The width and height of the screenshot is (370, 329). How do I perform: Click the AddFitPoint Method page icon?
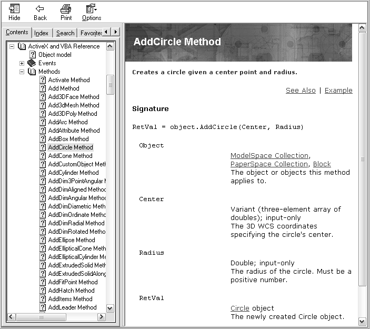point(43,282)
